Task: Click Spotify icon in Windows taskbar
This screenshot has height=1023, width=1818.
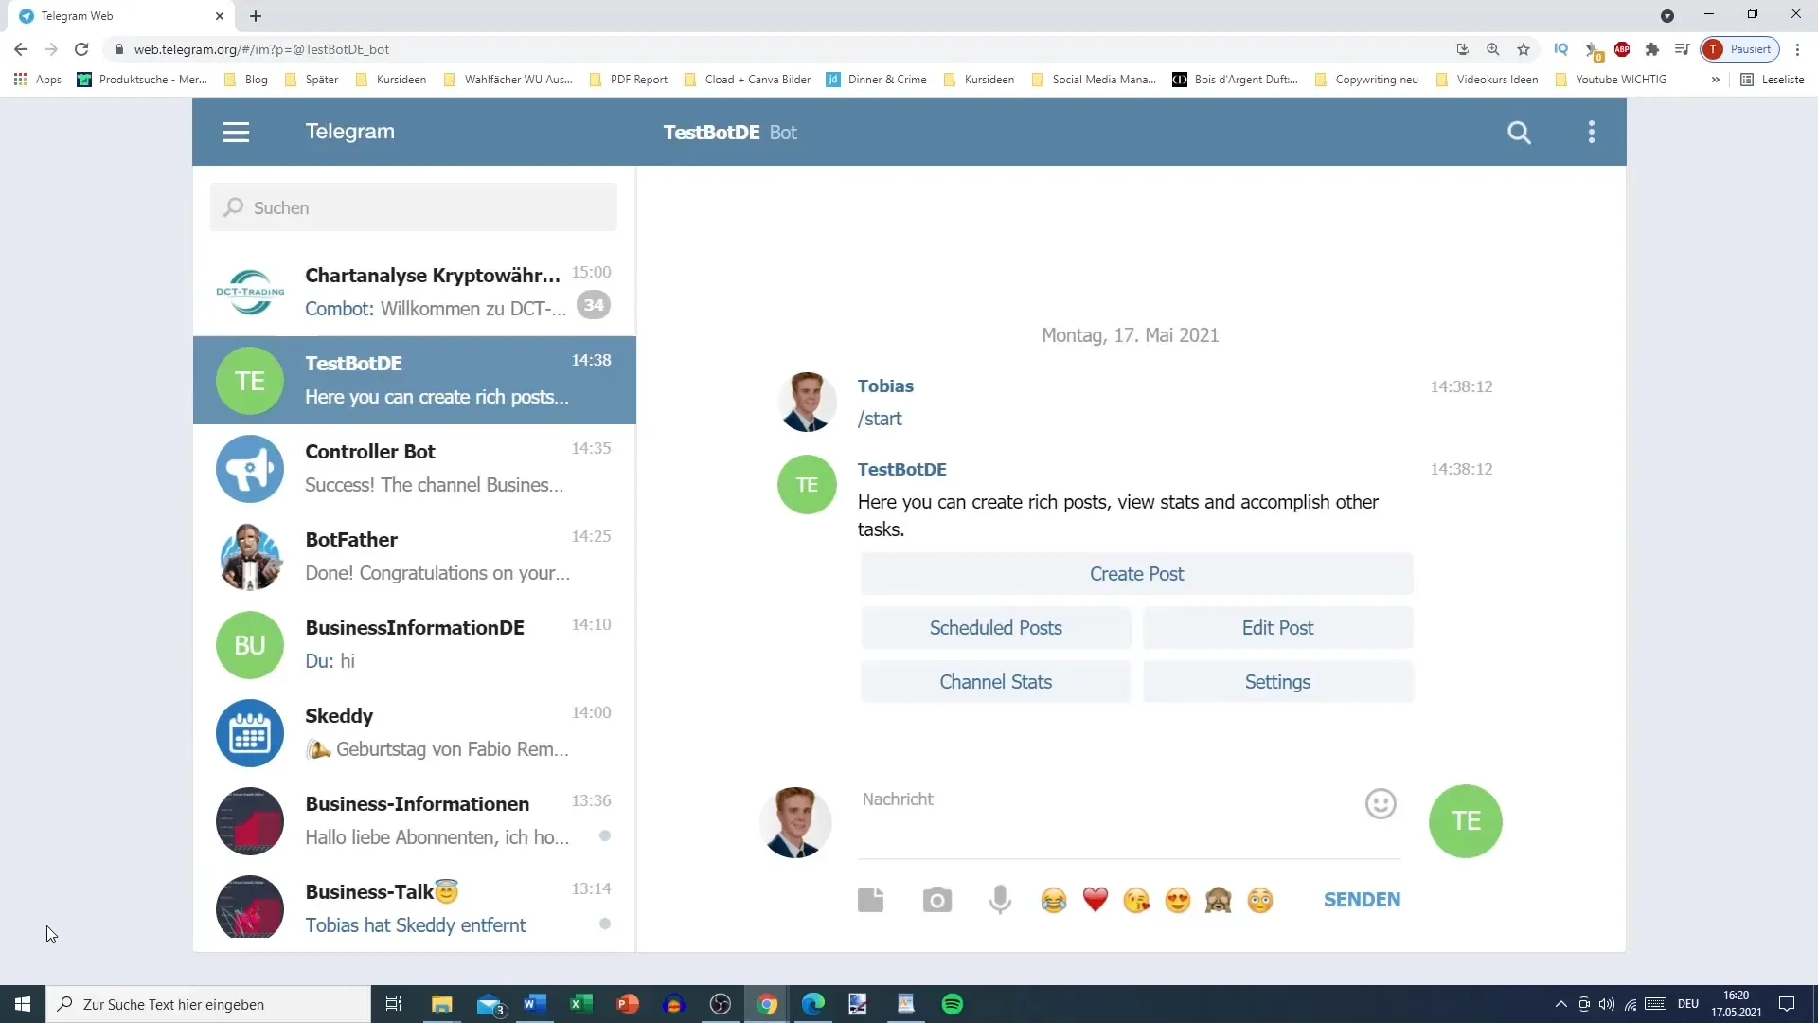Action: tap(953, 1003)
